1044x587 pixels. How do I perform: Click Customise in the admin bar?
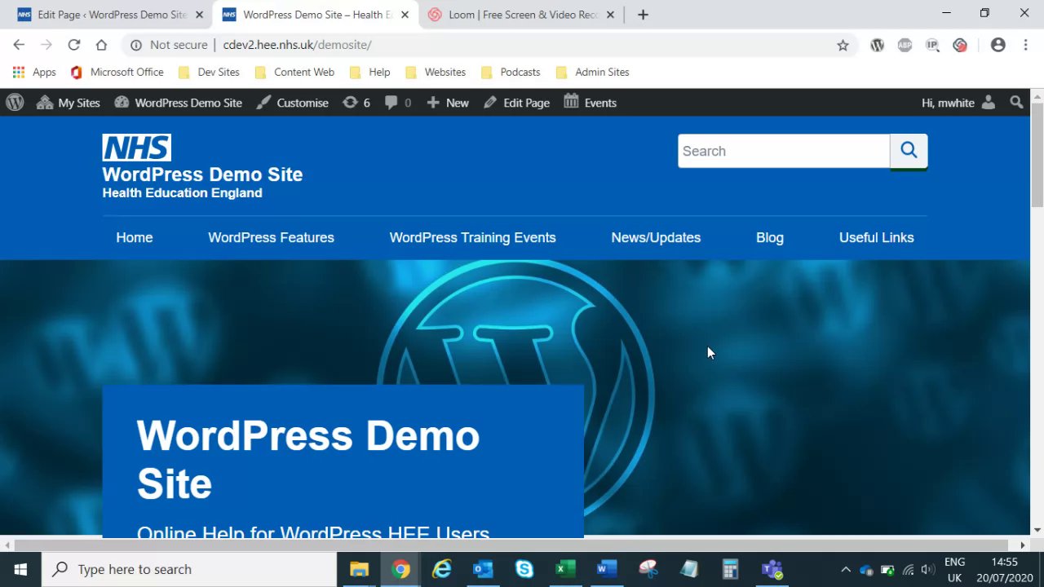292,103
